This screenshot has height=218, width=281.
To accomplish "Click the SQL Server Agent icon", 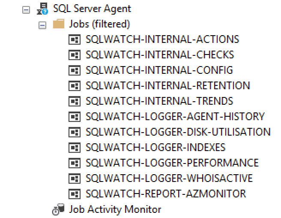I will (42, 9).
